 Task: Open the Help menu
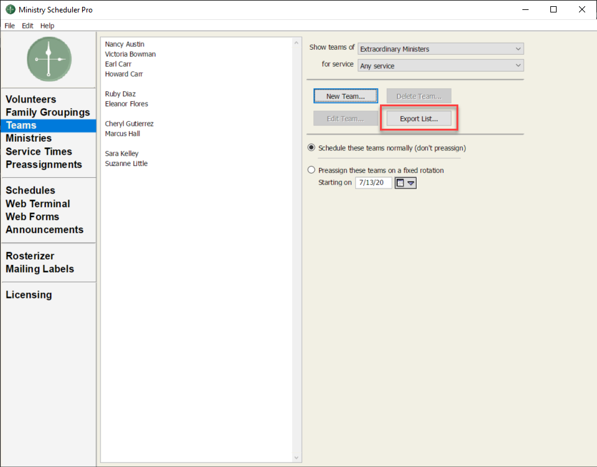click(47, 25)
